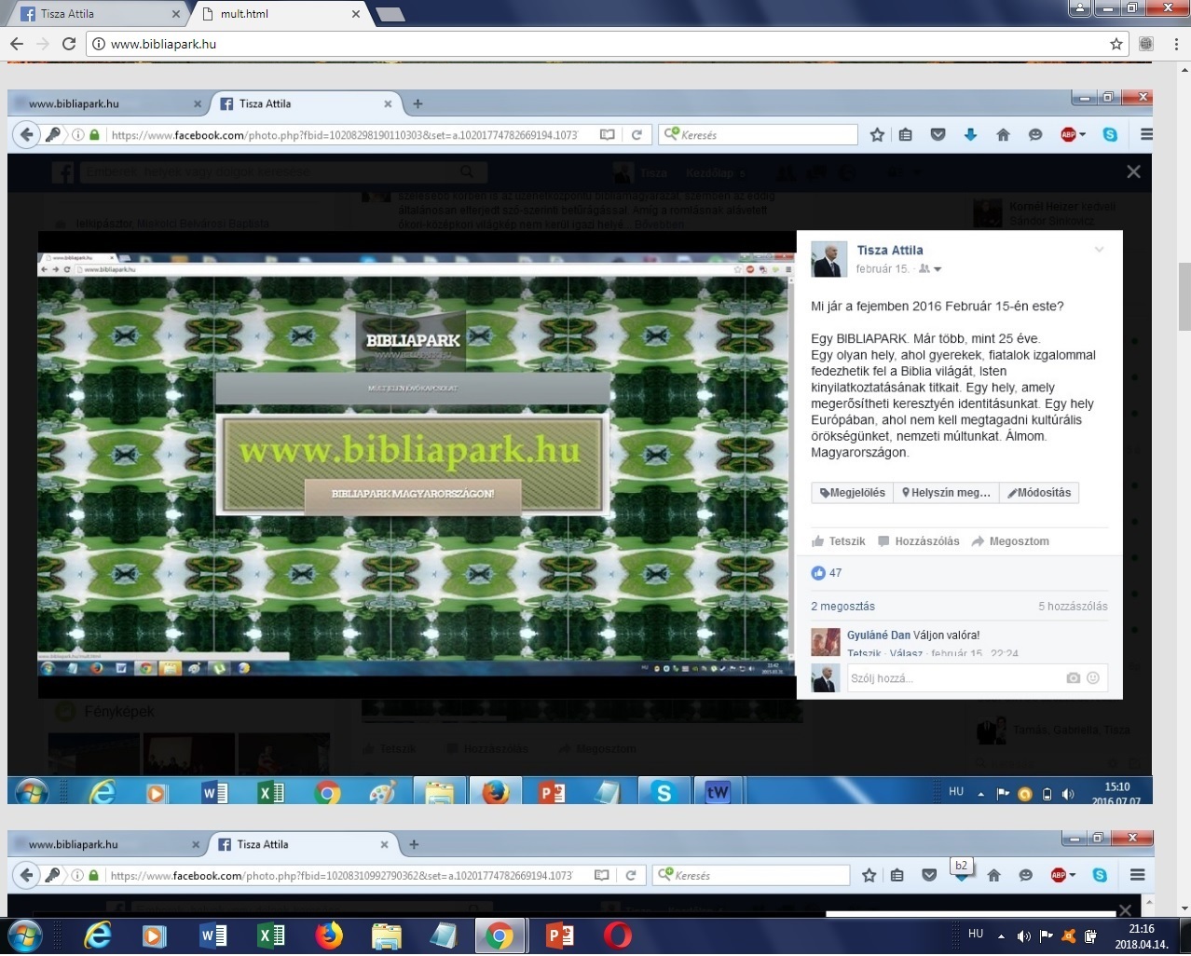Image resolution: width=1191 pixels, height=956 pixels.
Task: Open the Chrome profile button in title bar
Action: [1079, 7]
